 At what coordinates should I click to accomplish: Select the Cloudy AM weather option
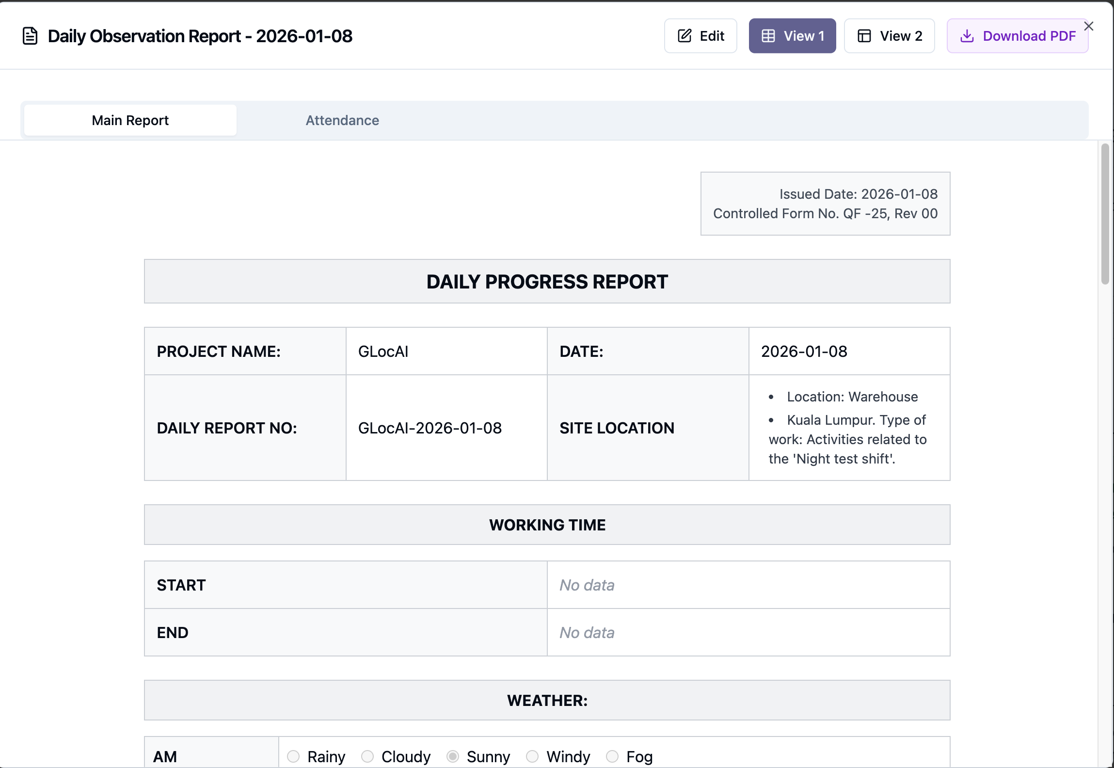click(x=367, y=756)
